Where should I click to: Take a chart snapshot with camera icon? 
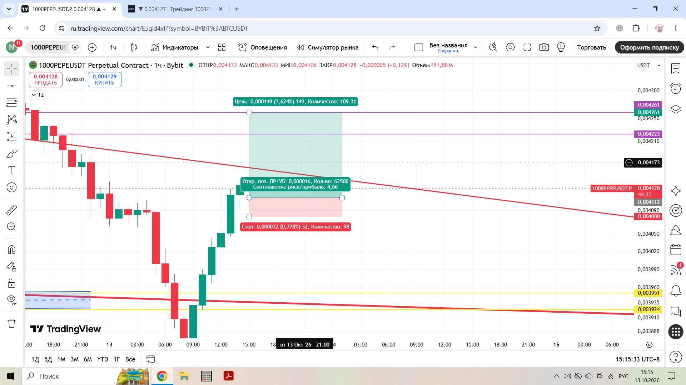(544, 47)
